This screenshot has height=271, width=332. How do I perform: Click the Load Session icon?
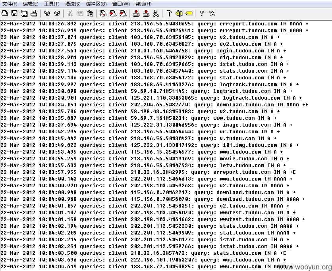(136, 13)
